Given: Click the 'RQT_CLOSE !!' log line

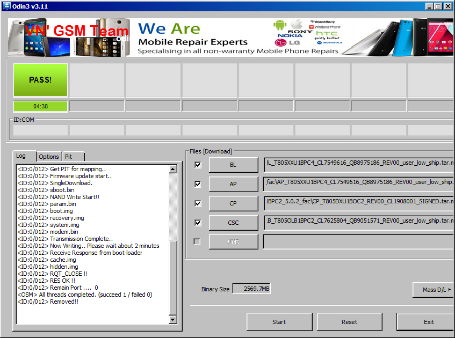Looking at the screenshot, I should [x=52, y=274].
